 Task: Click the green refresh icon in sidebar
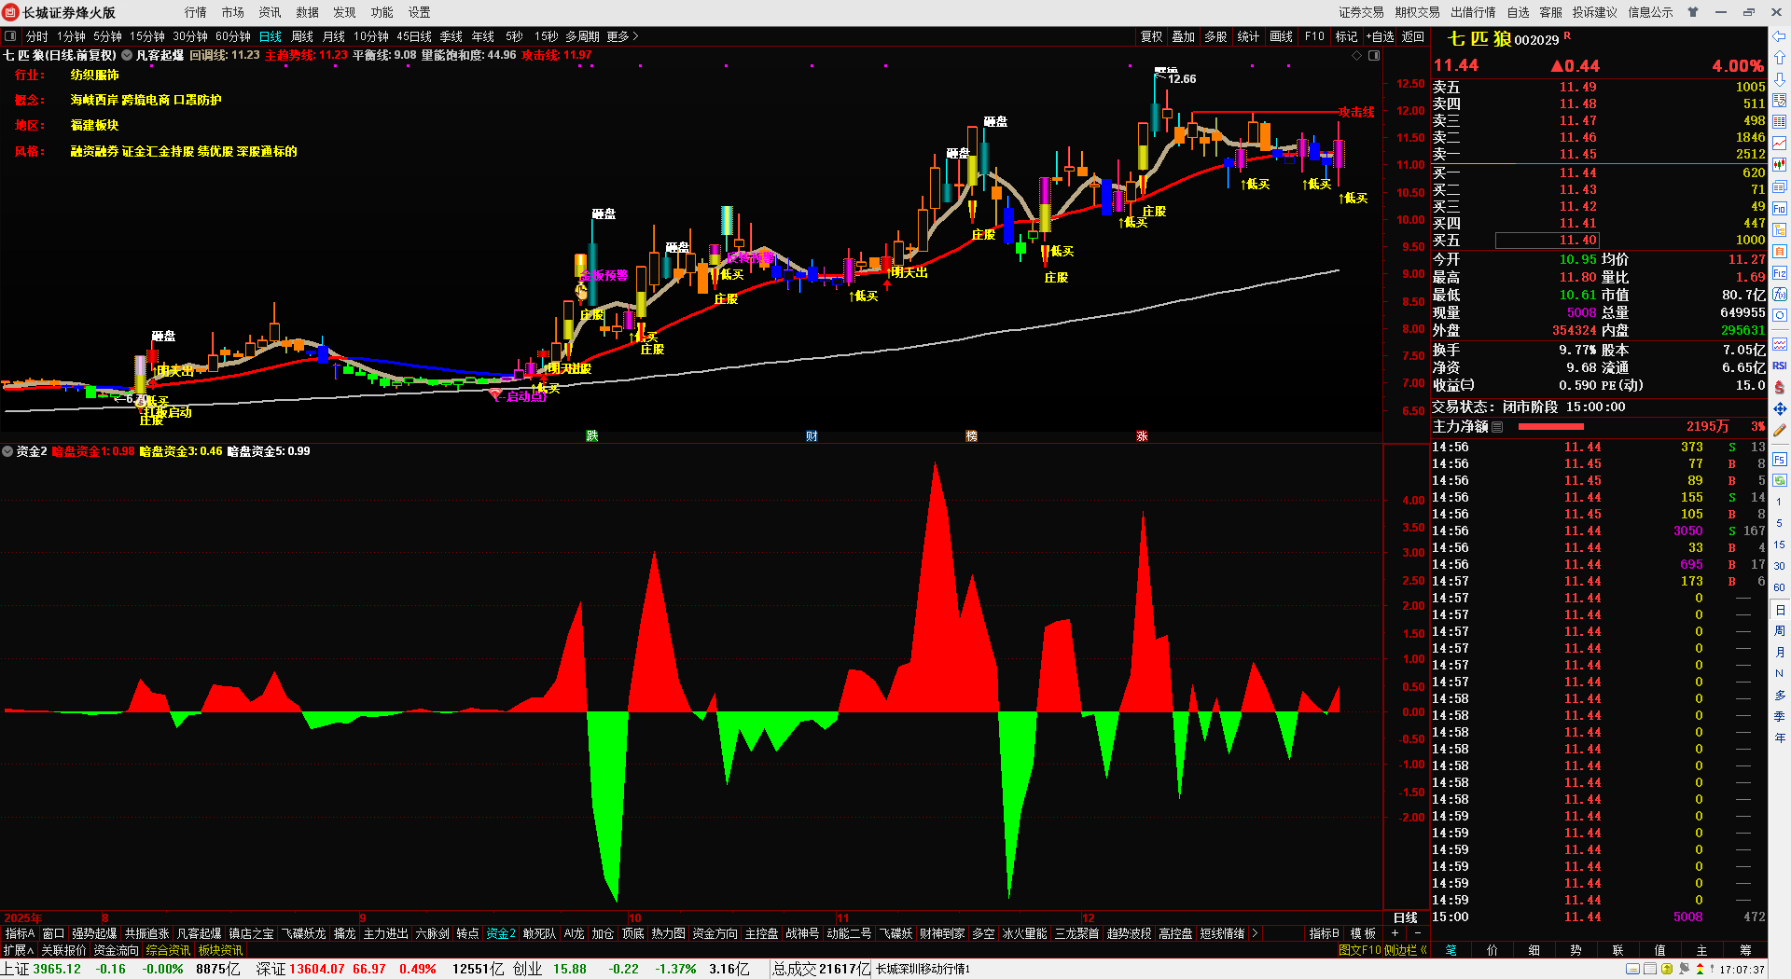pos(1780,481)
